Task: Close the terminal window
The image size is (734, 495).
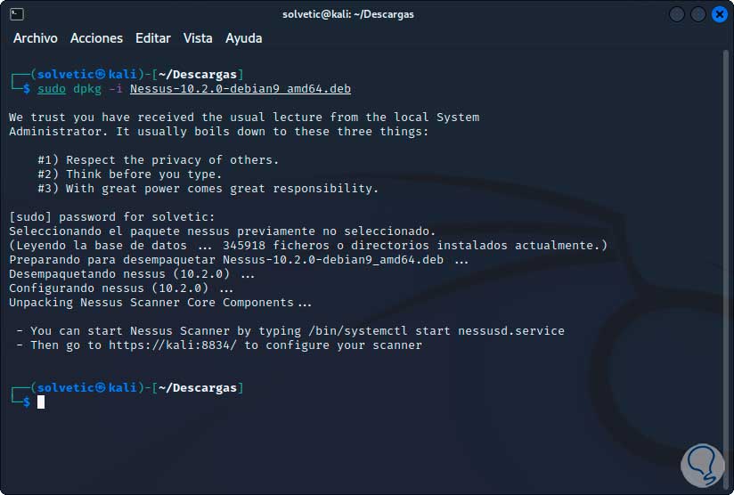Action: (x=718, y=14)
